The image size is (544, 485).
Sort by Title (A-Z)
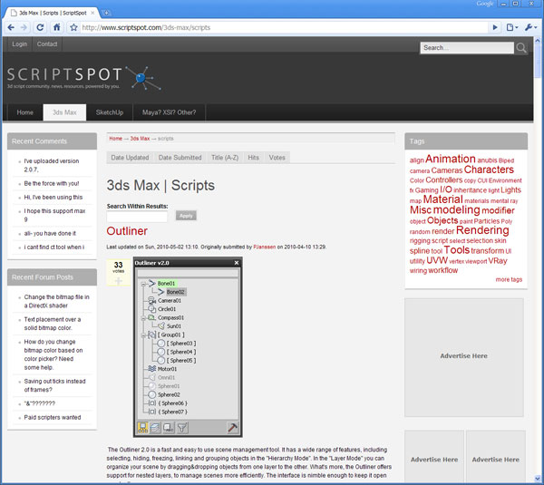tap(225, 158)
